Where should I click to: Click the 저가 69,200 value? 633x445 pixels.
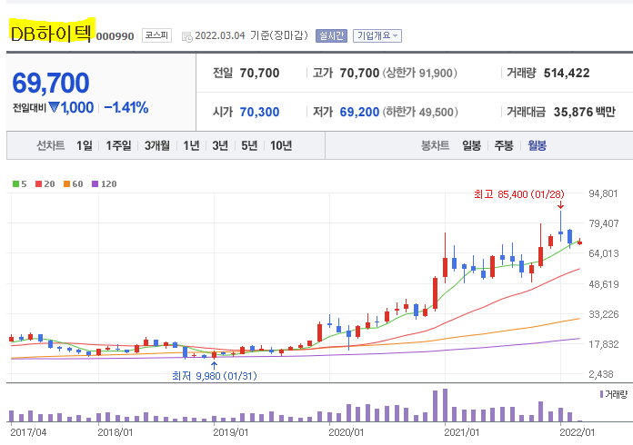coord(359,112)
